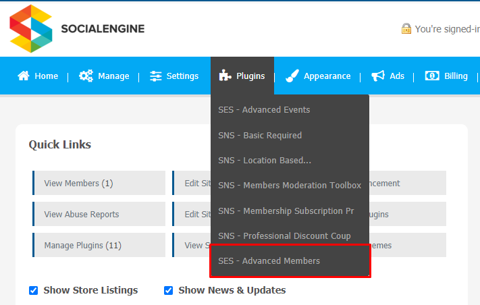Uncheck Show News & Updates checkbox
The height and width of the screenshot is (305, 480).
pyautogui.click(x=168, y=290)
